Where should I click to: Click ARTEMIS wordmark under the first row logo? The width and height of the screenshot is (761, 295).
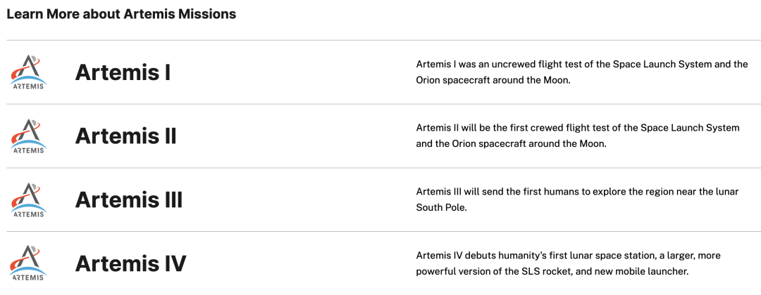point(29,86)
